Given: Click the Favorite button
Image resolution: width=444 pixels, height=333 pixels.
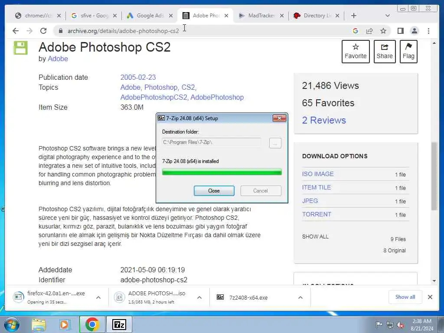Looking at the screenshot, I should pyautogui.click(x=356, y=52).
